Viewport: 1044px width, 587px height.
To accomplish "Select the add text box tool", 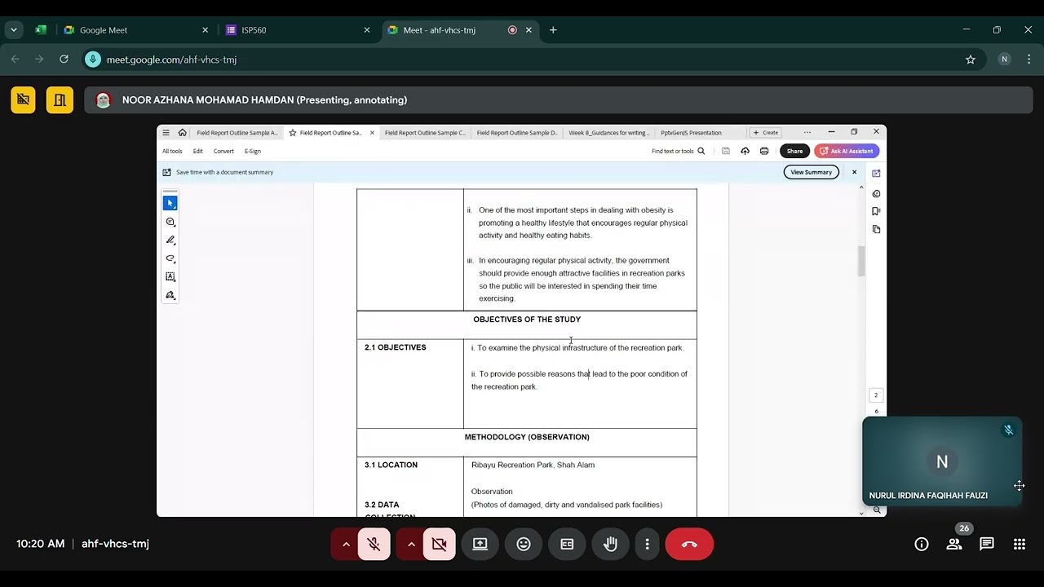I will (x=170, y=276).
